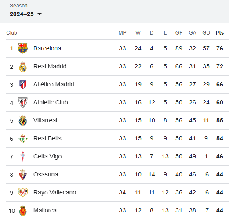Click the dropdown arrow next to 2024–25
Viewport: 229px width, 216px height.
pos(40,14)
